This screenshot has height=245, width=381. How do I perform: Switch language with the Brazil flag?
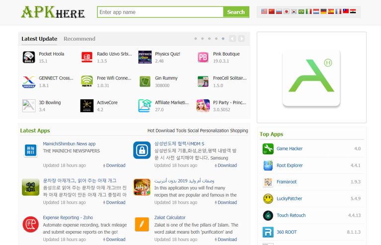click(302, 11)
